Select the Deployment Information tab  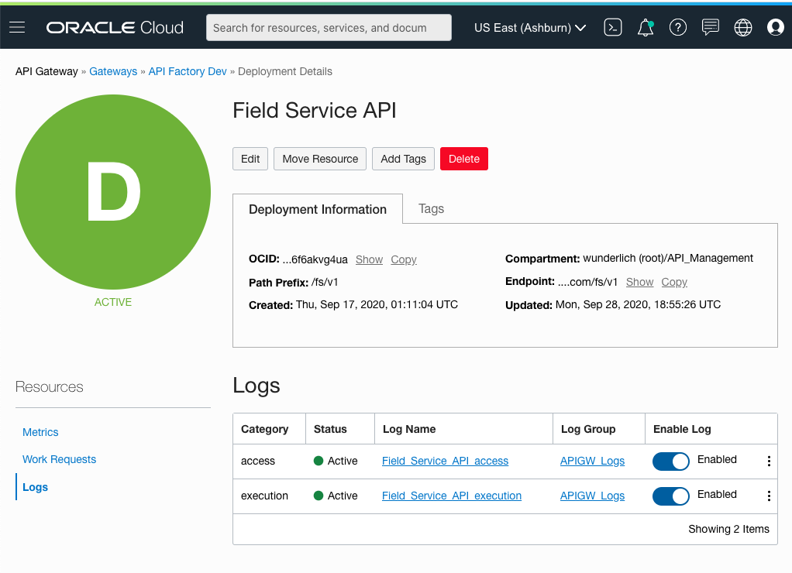317,208
